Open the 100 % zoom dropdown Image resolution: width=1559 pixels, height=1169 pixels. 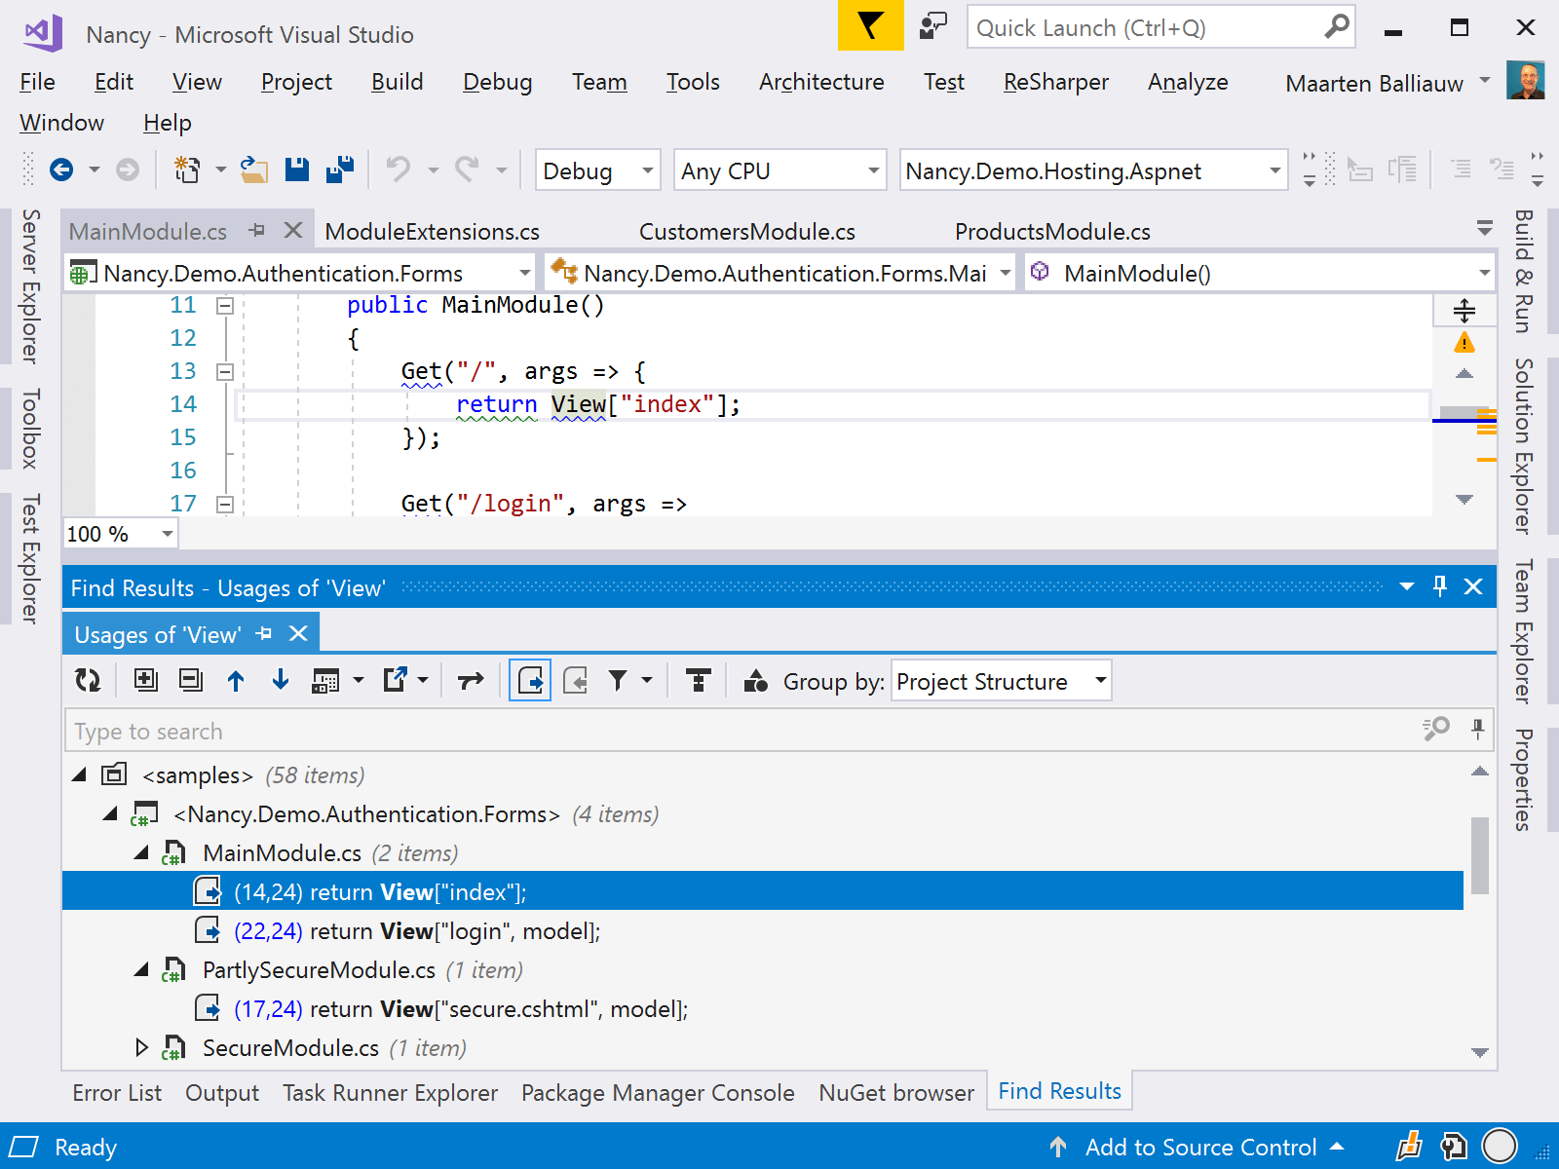pos(120,534)
